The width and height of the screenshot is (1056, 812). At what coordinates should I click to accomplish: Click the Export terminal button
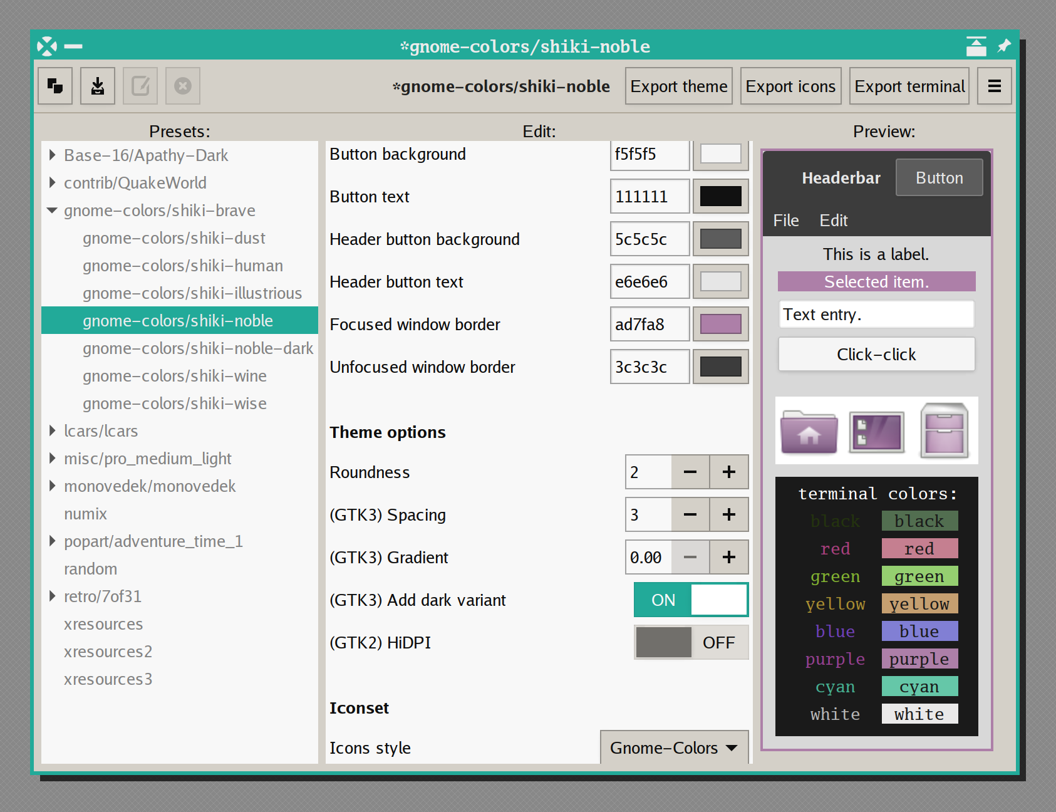909,86
